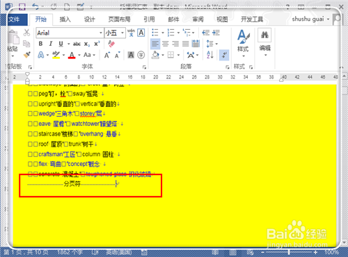The width and height of the screenshot is (348, 257).
Task: Apply red font color
Action: [72, 55]
